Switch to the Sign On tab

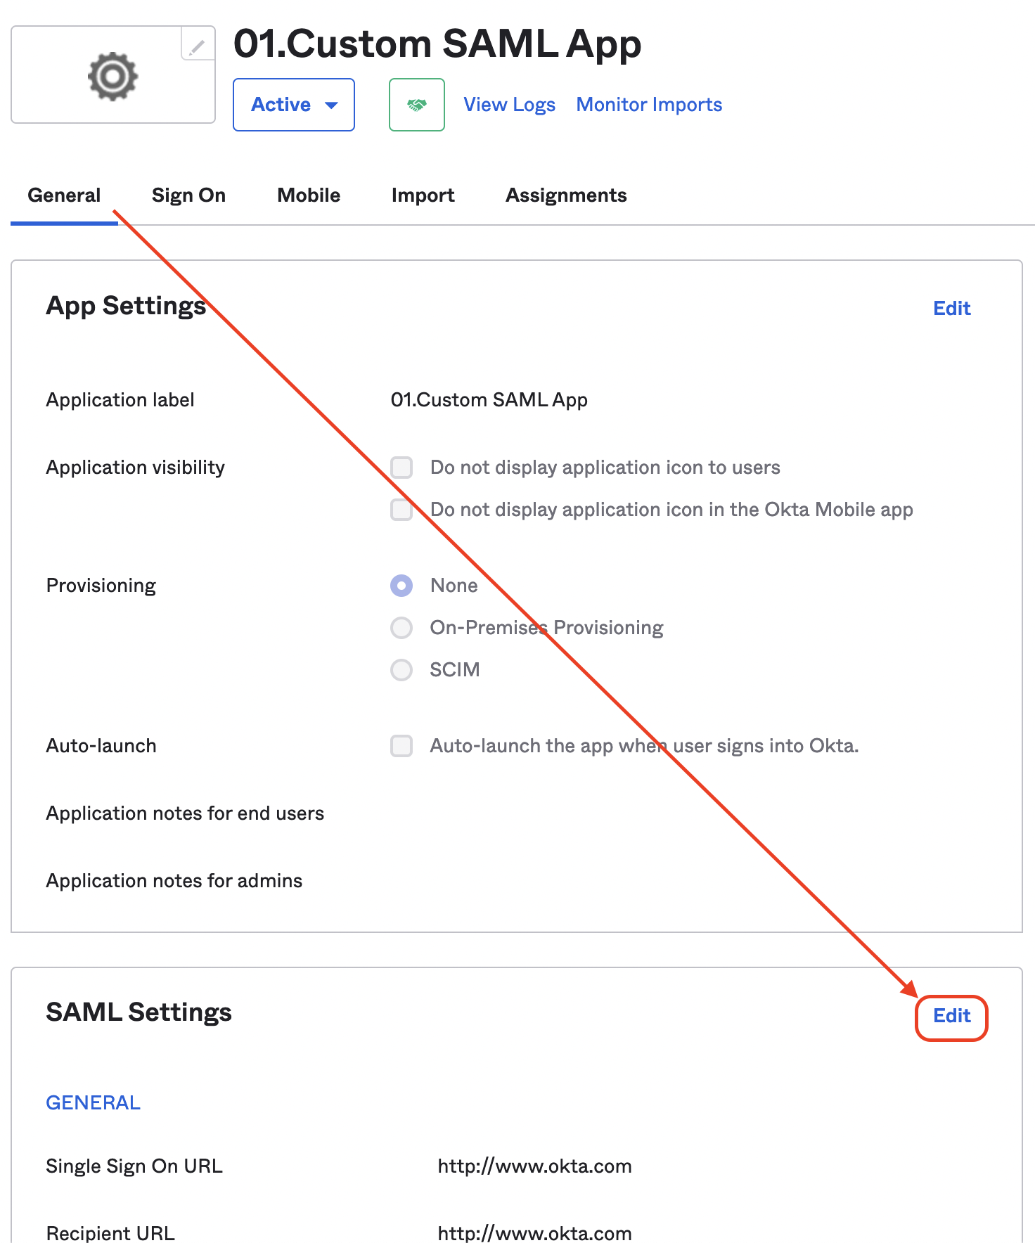pos(188,195)
